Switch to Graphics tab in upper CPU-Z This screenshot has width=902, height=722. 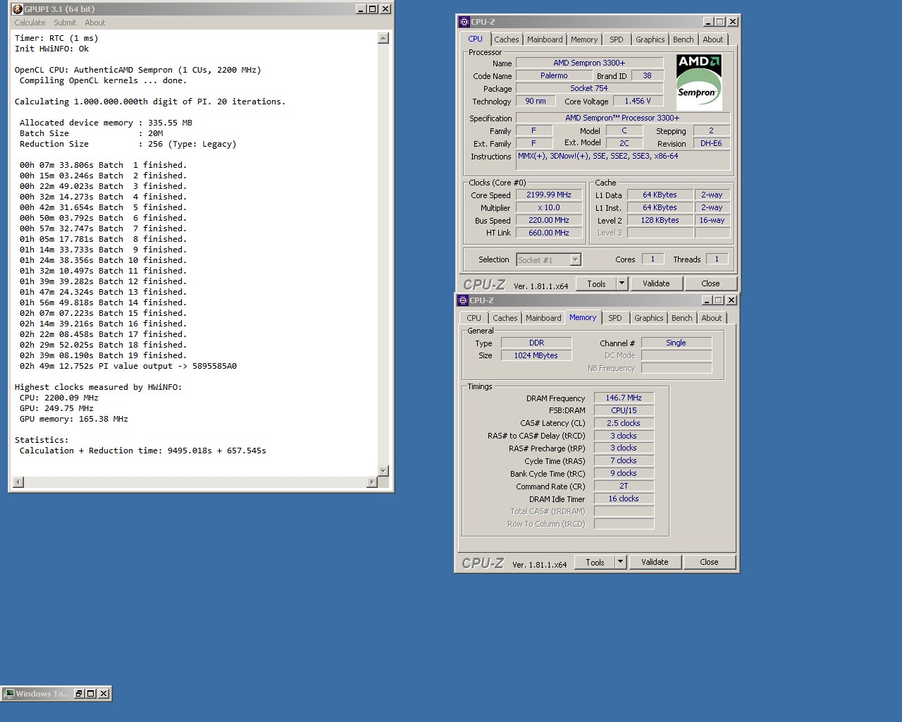[650, 39]
